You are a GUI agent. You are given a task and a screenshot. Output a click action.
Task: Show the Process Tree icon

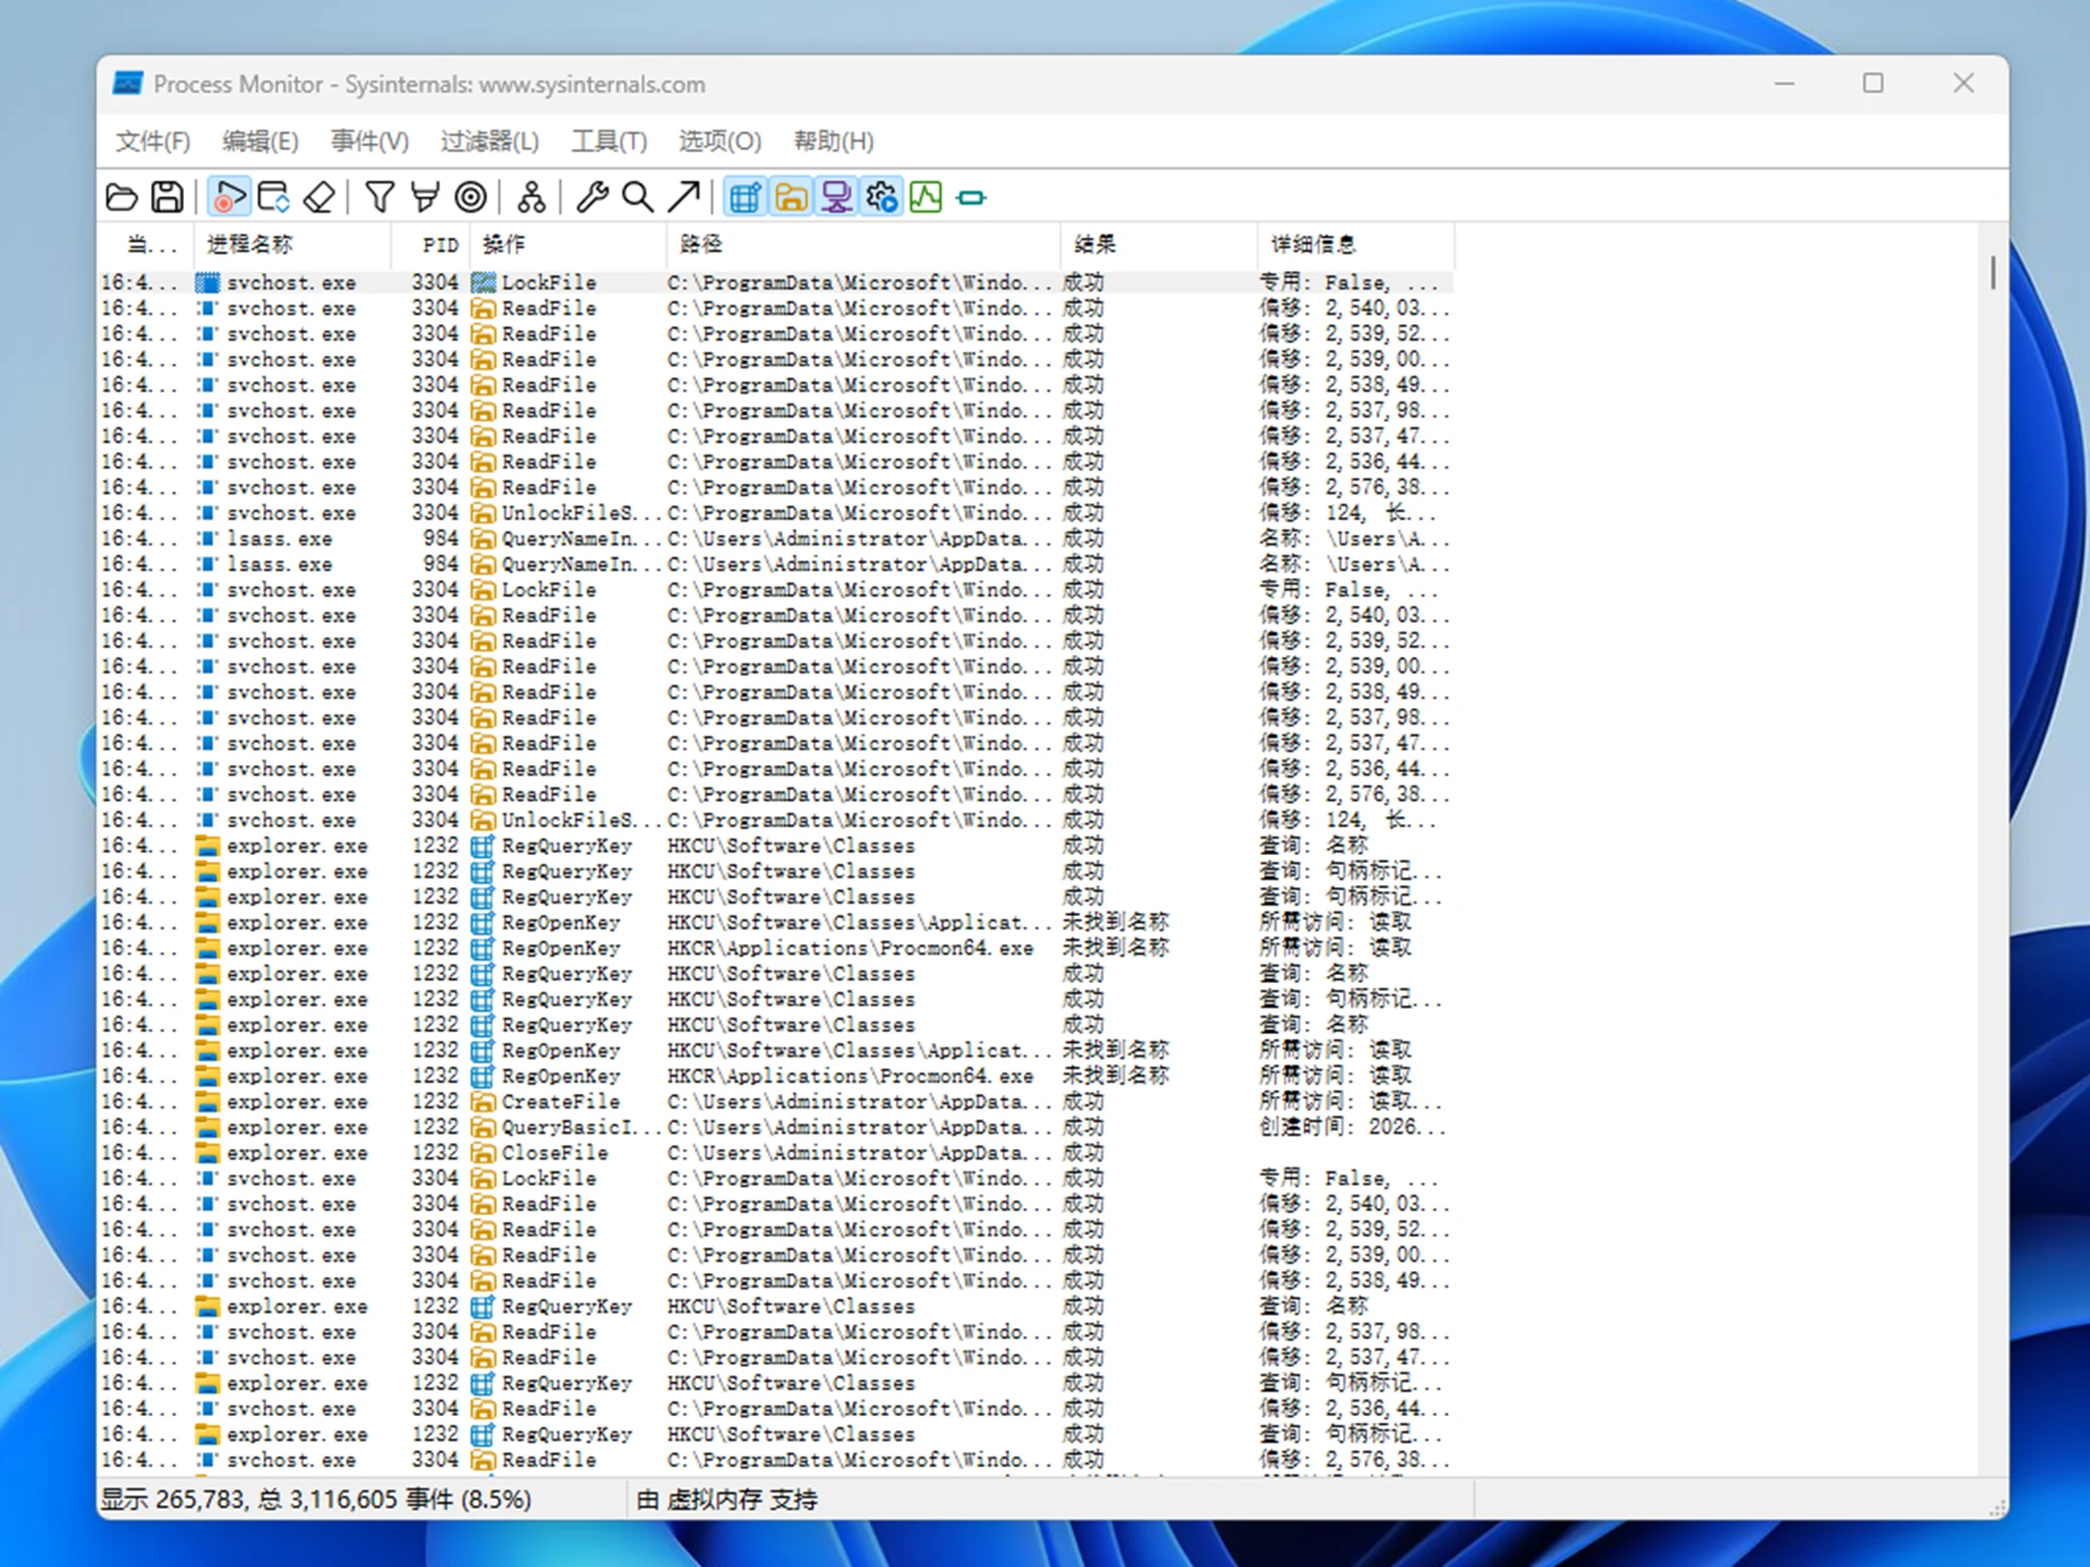[x=530, y=197]
